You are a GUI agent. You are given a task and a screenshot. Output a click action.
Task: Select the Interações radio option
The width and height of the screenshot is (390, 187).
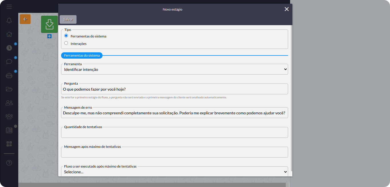pyautogui.click(x=66, y=43)
